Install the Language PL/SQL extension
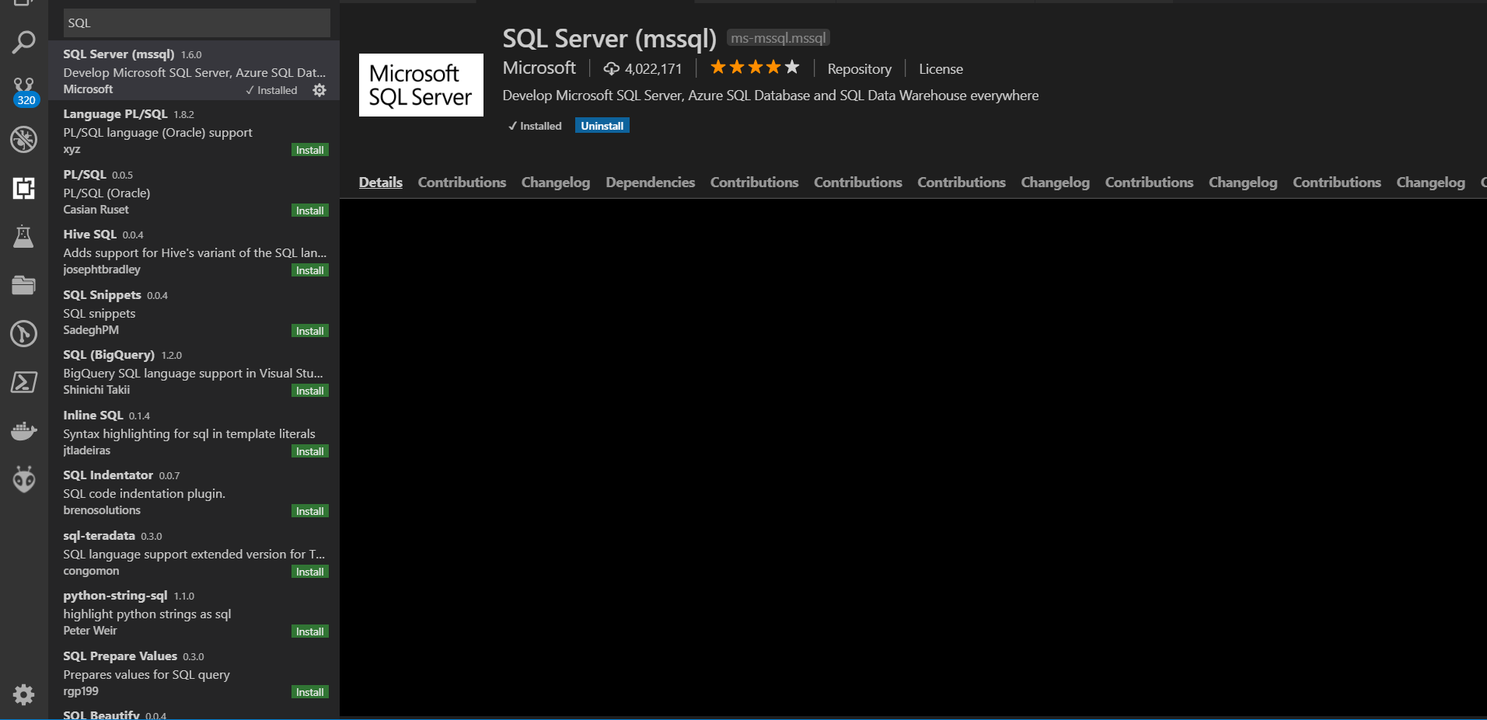 point(309,149)
